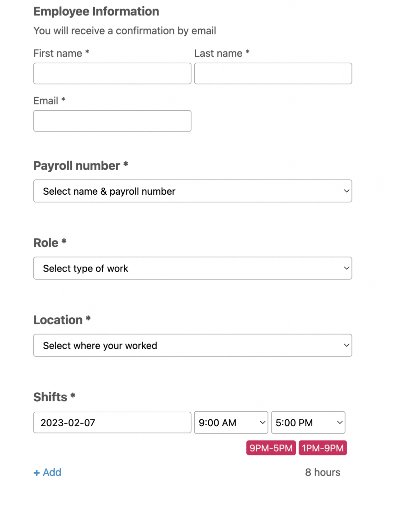Image resolution: width=397 pixels, height=509 pixels.
Task: Click the Last name label
Action: [218, 53]
